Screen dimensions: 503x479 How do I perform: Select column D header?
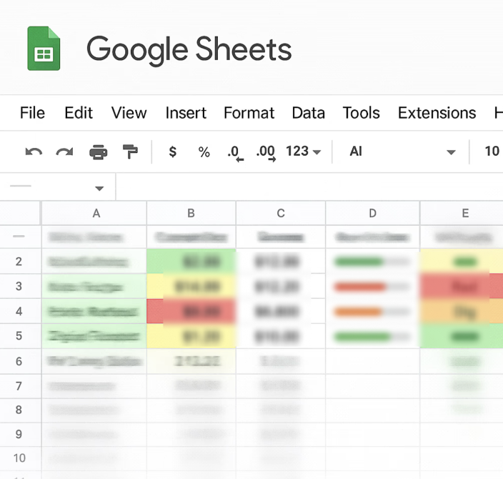[372, 213]
